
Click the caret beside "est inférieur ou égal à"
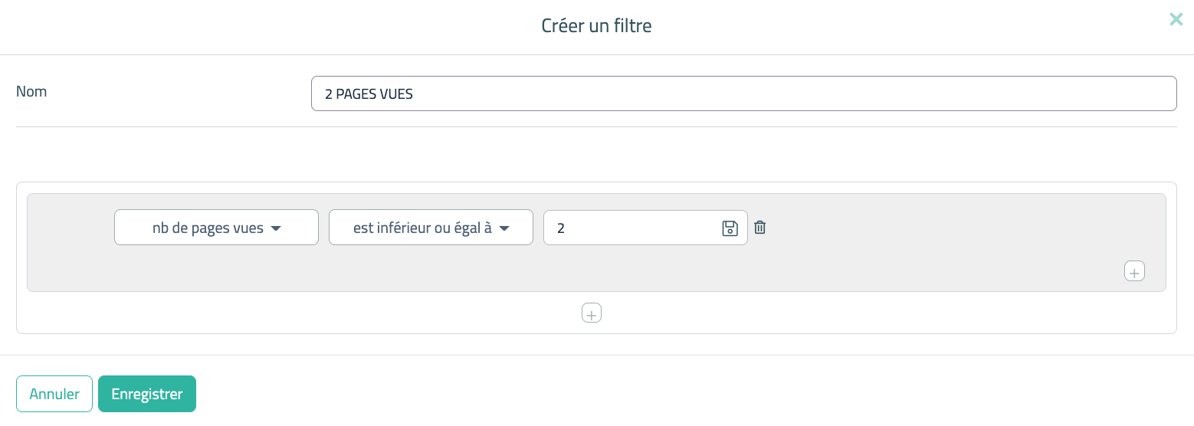(x=504, y=228)
